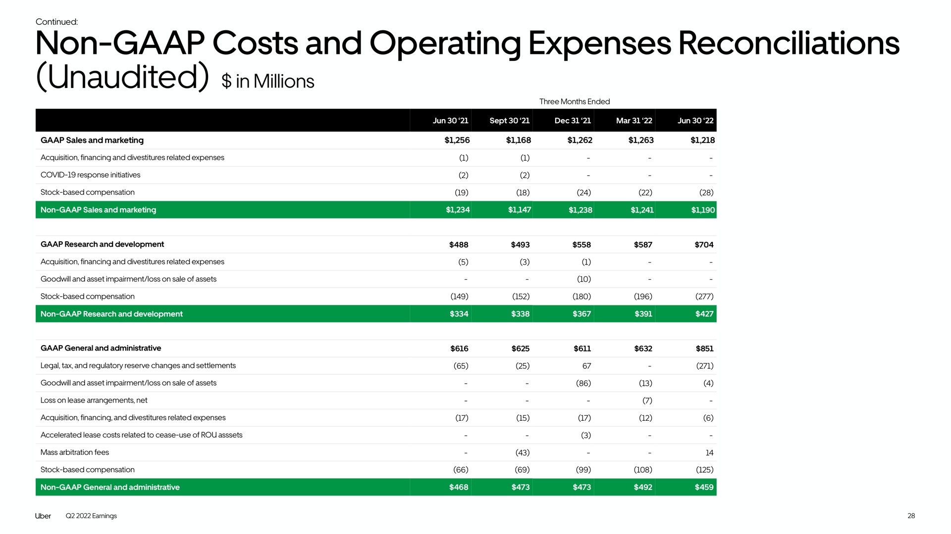Select the 'Loss on lease arrangements, net' row label
Viewport: 951px width, 534px height.
94,400
